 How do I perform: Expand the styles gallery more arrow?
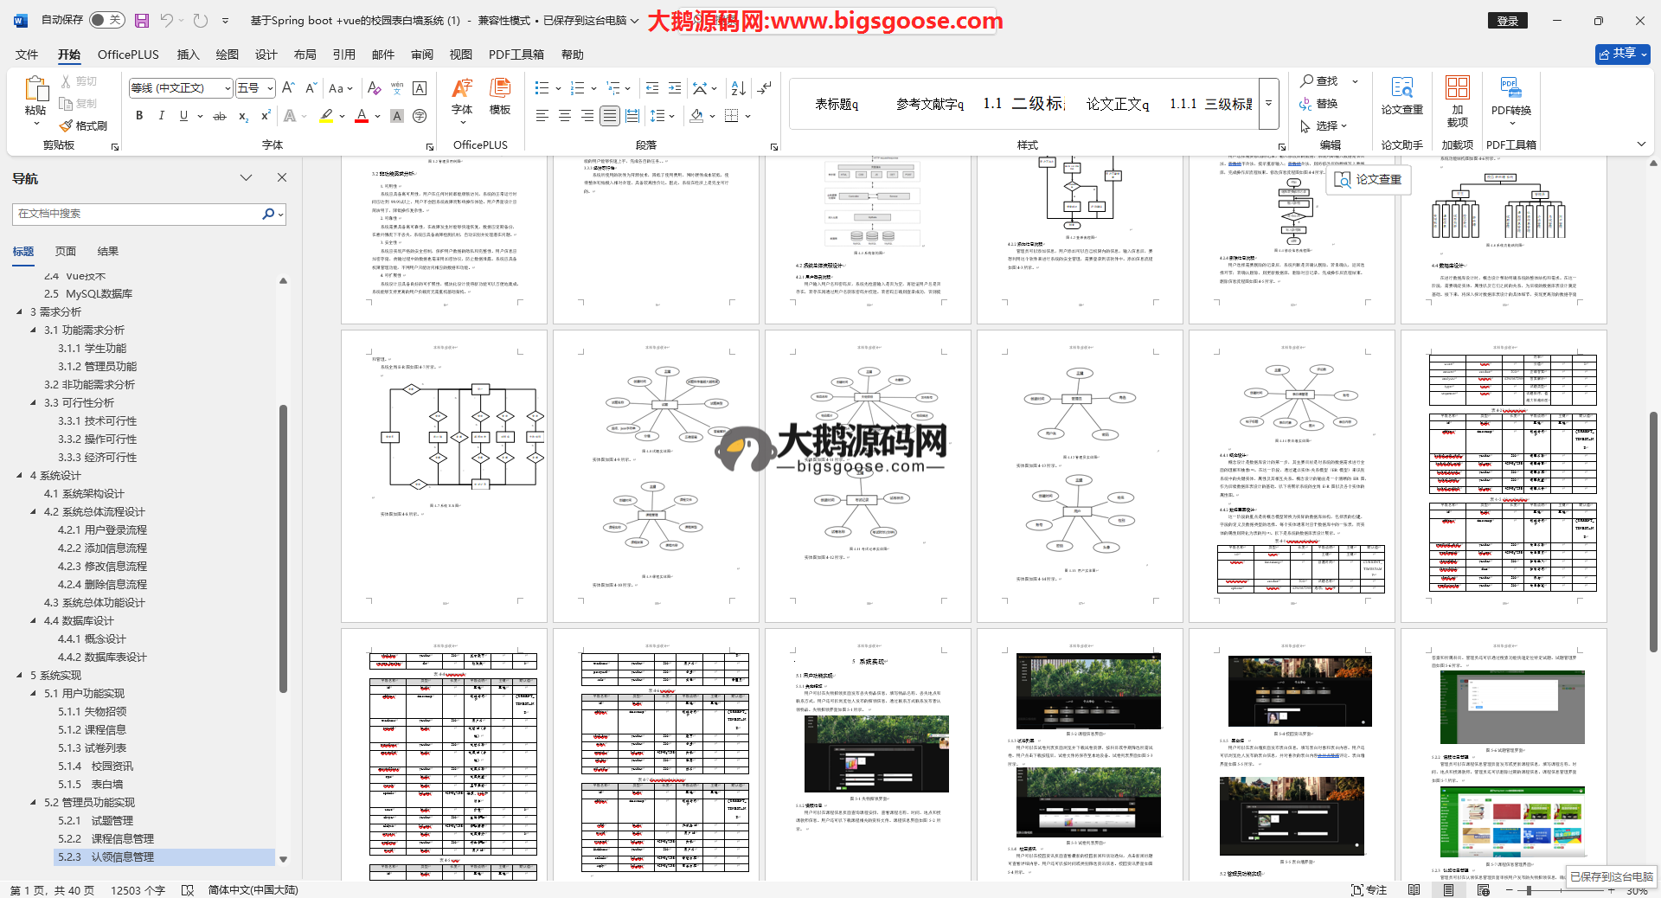pyautogui.click(x=1269, y=103)
